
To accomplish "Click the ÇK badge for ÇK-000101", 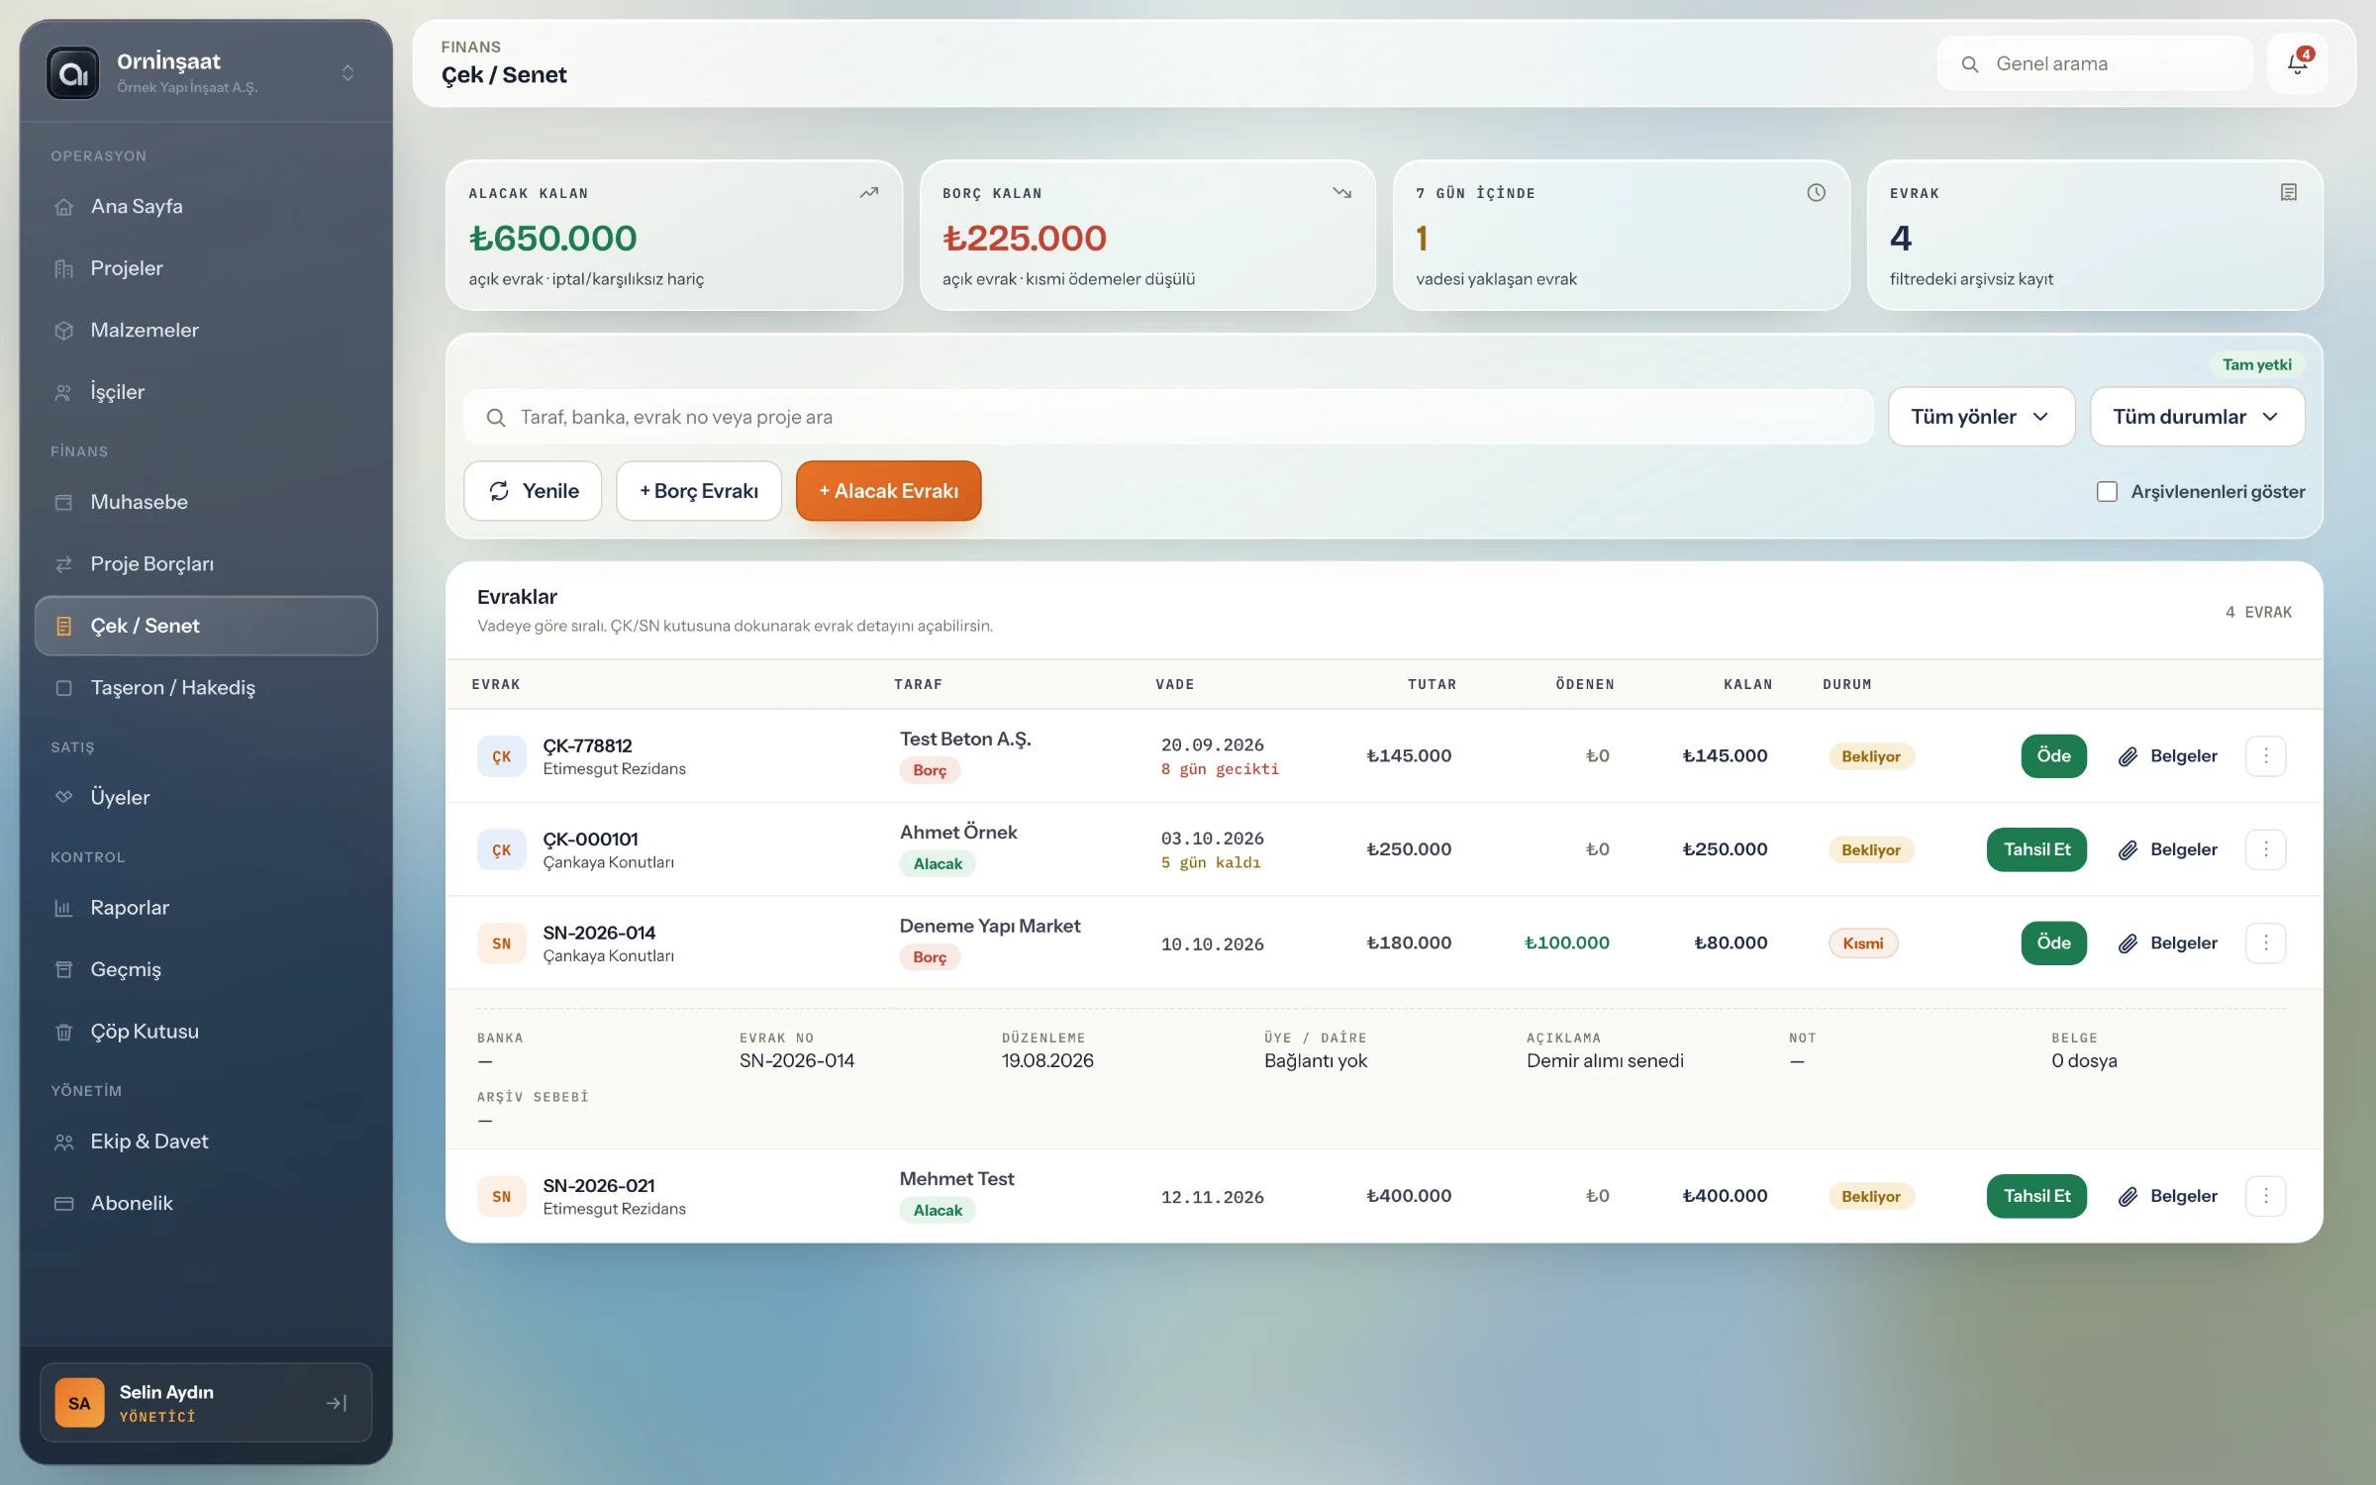I will [502, 849].
